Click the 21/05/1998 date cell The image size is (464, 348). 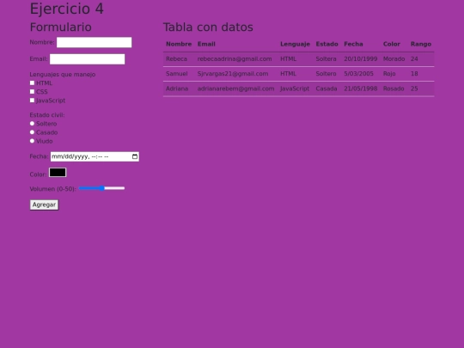click(x=360, y=89)
